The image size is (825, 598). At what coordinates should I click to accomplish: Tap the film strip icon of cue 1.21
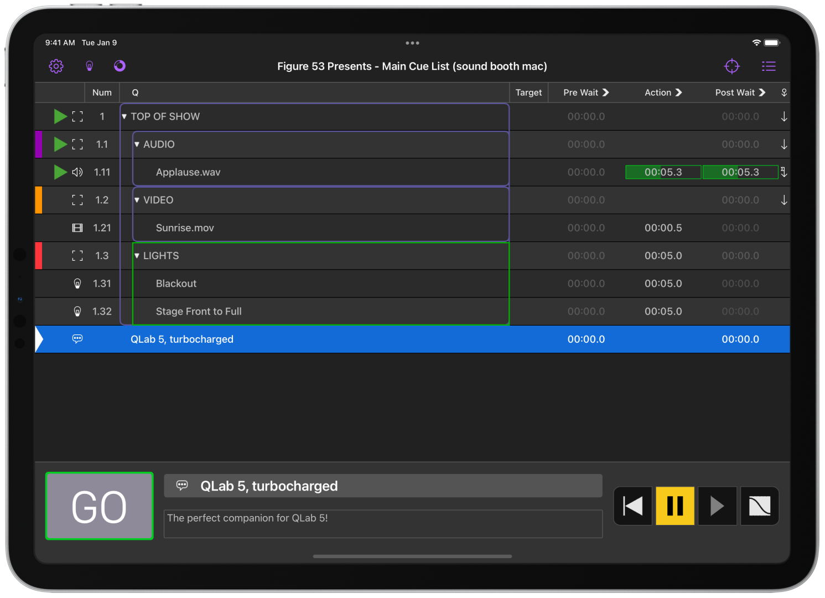pyautogui.click(x=77, y=228)
